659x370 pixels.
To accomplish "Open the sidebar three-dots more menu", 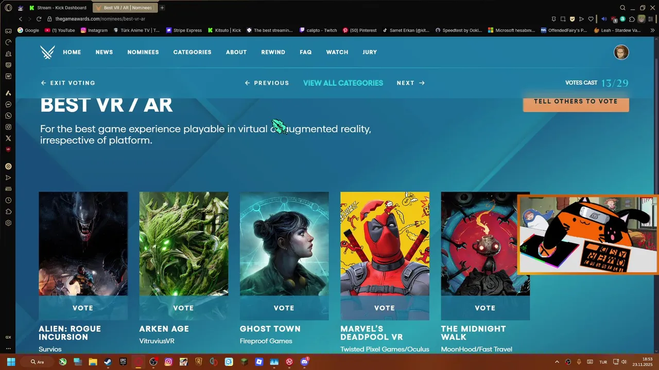I will 8,348.
